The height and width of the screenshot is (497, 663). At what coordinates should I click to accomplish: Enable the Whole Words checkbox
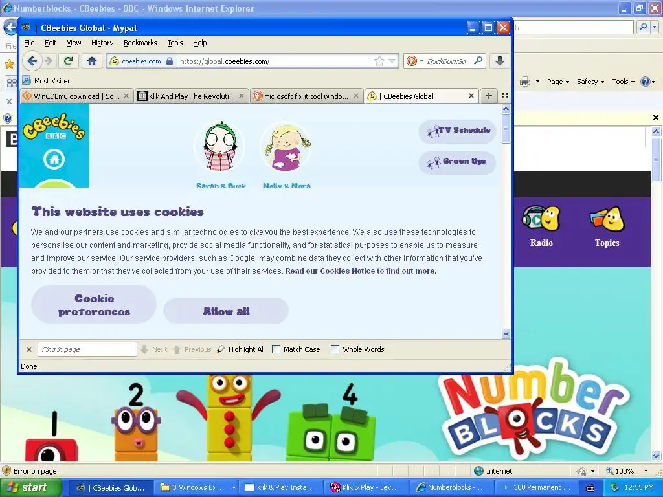coord(335,349)
